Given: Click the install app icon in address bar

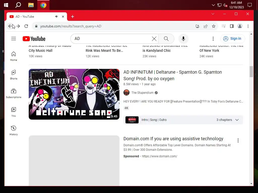Looking at the screenshot, I should [198, 26].
